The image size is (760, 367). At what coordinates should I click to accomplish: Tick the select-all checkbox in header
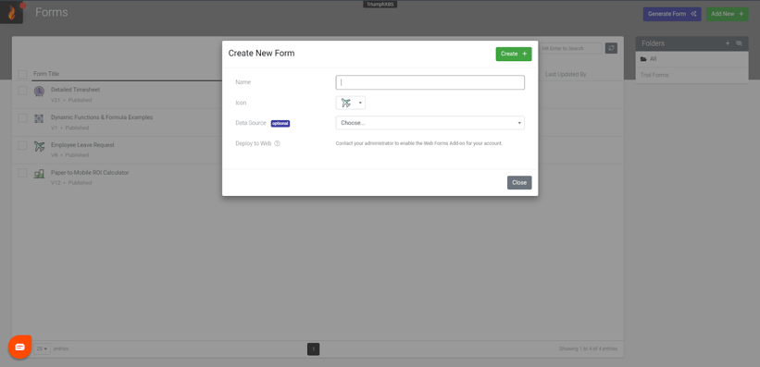pos(22,75)
